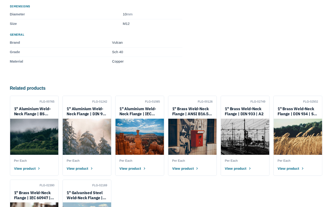Click the Material spec label

point(17,61)
